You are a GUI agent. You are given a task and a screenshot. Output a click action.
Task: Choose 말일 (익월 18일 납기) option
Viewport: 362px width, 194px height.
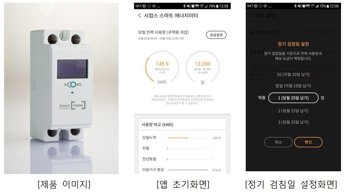(293, 86)
